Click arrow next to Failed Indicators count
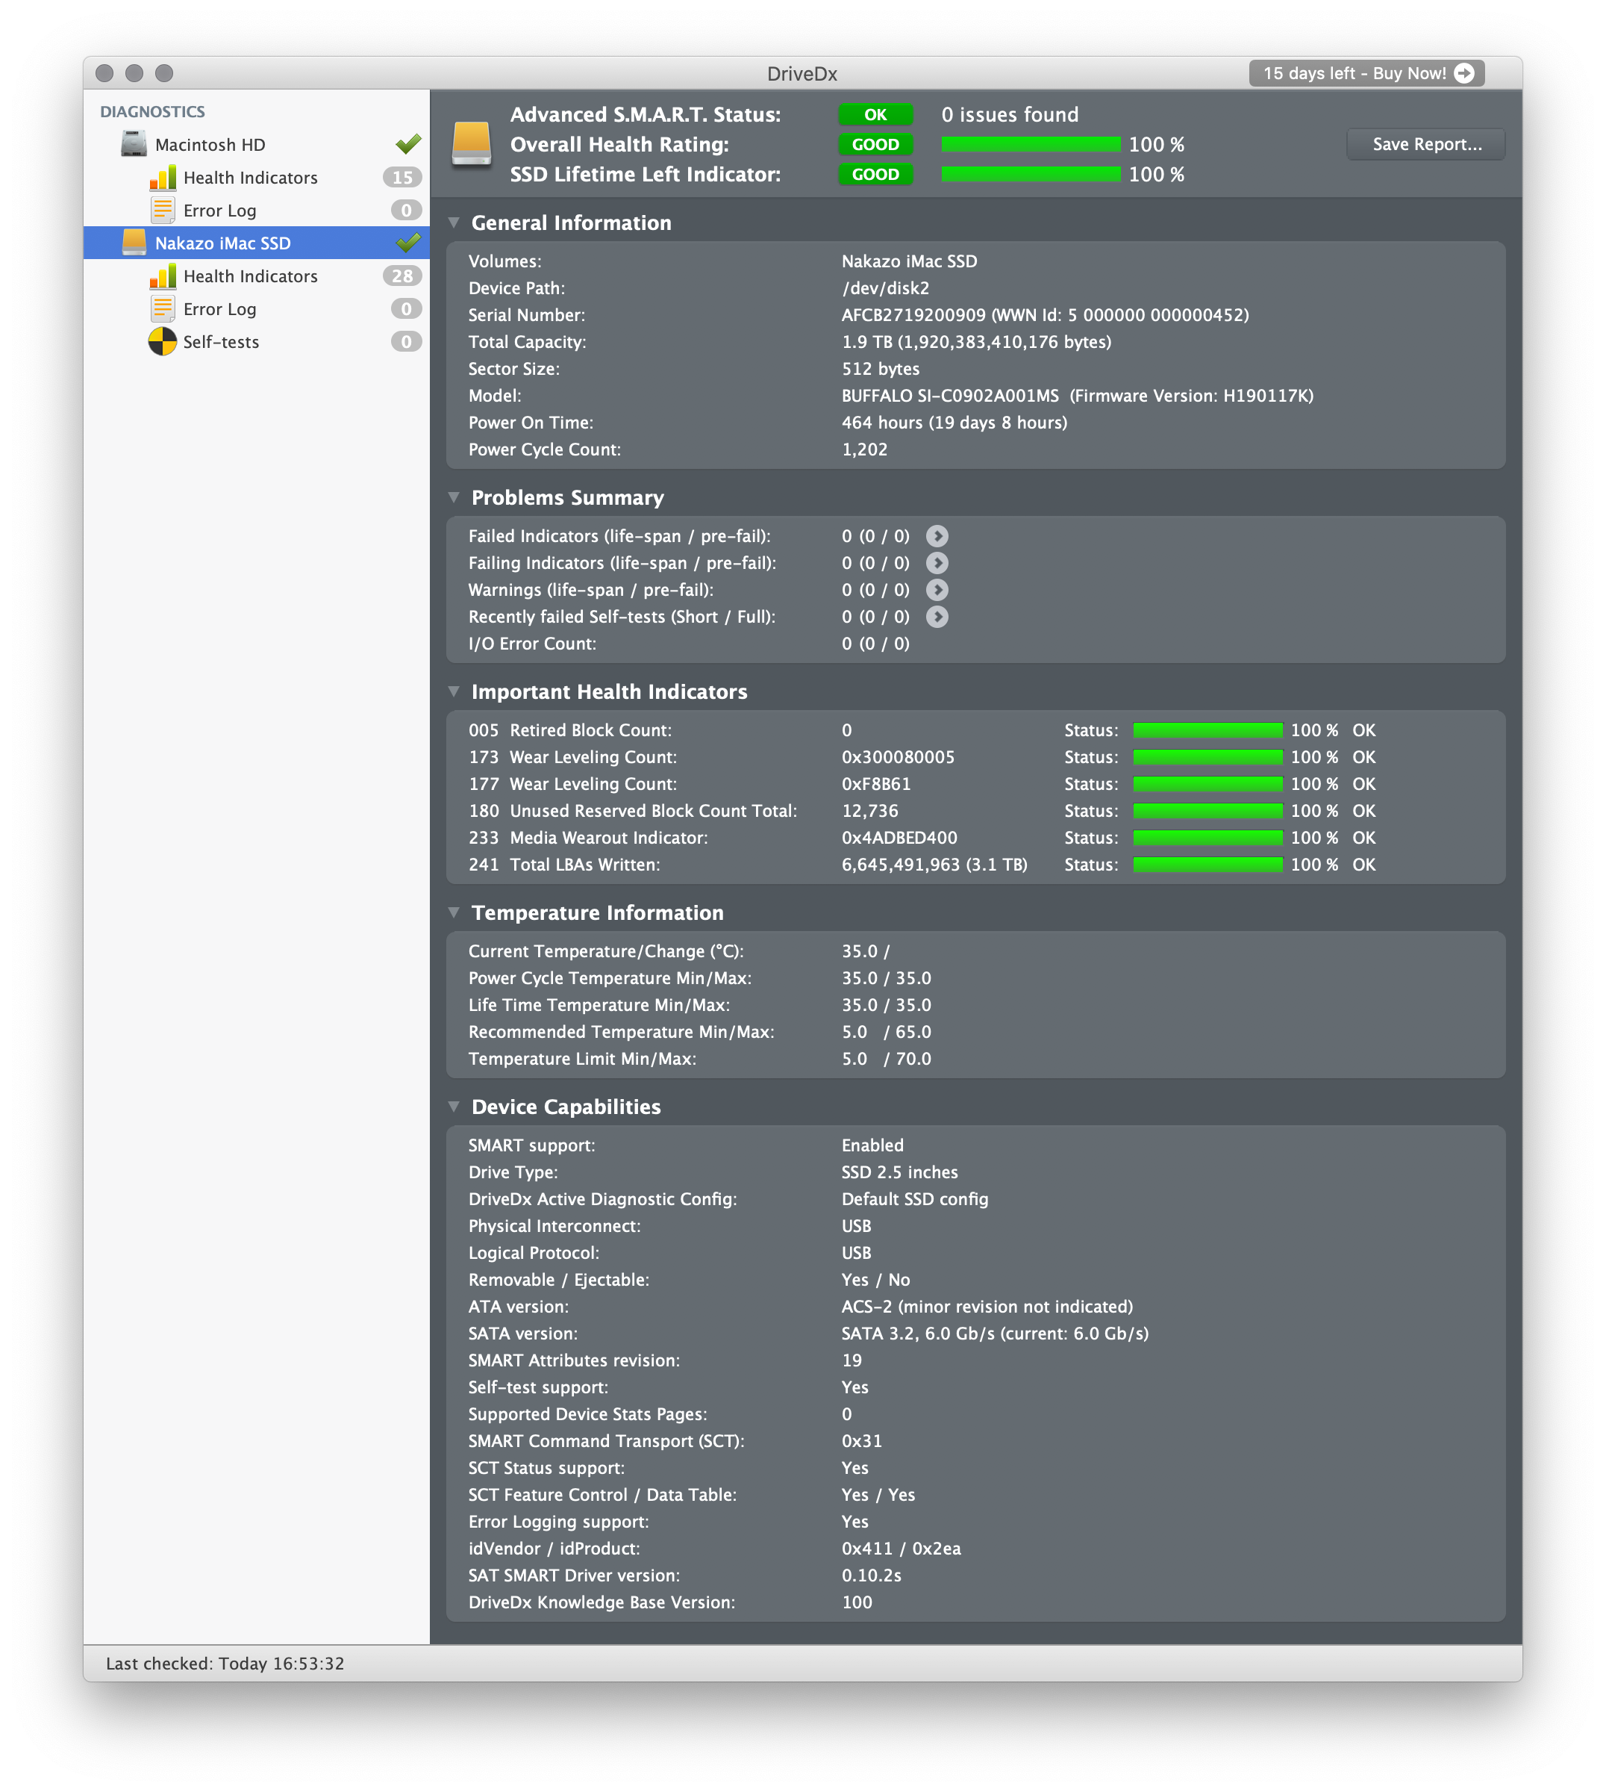Image resolution: width=1606 pixels, height=1792 pixels. pyautogui.click(x=937, y=536)
